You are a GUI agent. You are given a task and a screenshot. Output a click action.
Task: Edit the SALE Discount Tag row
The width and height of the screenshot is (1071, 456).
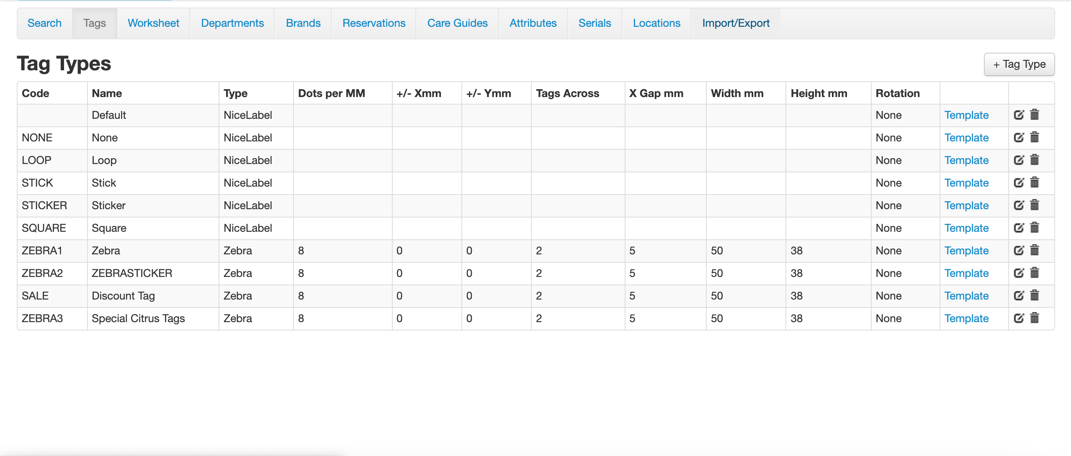[1019, 295]
